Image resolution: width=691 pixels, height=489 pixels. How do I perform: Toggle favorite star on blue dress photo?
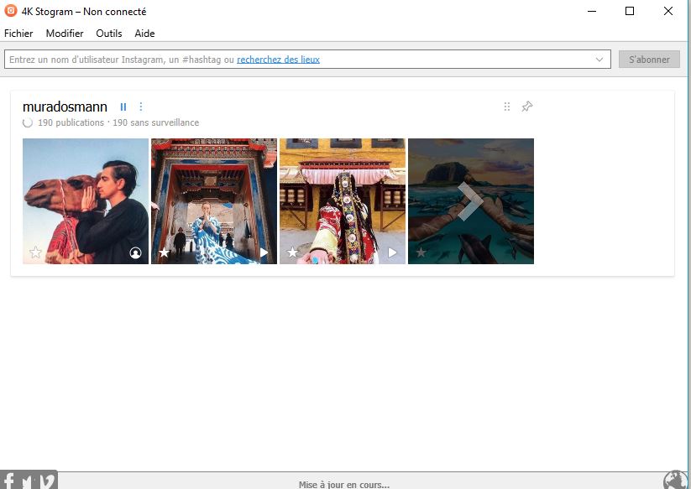[x=165, y=252]
